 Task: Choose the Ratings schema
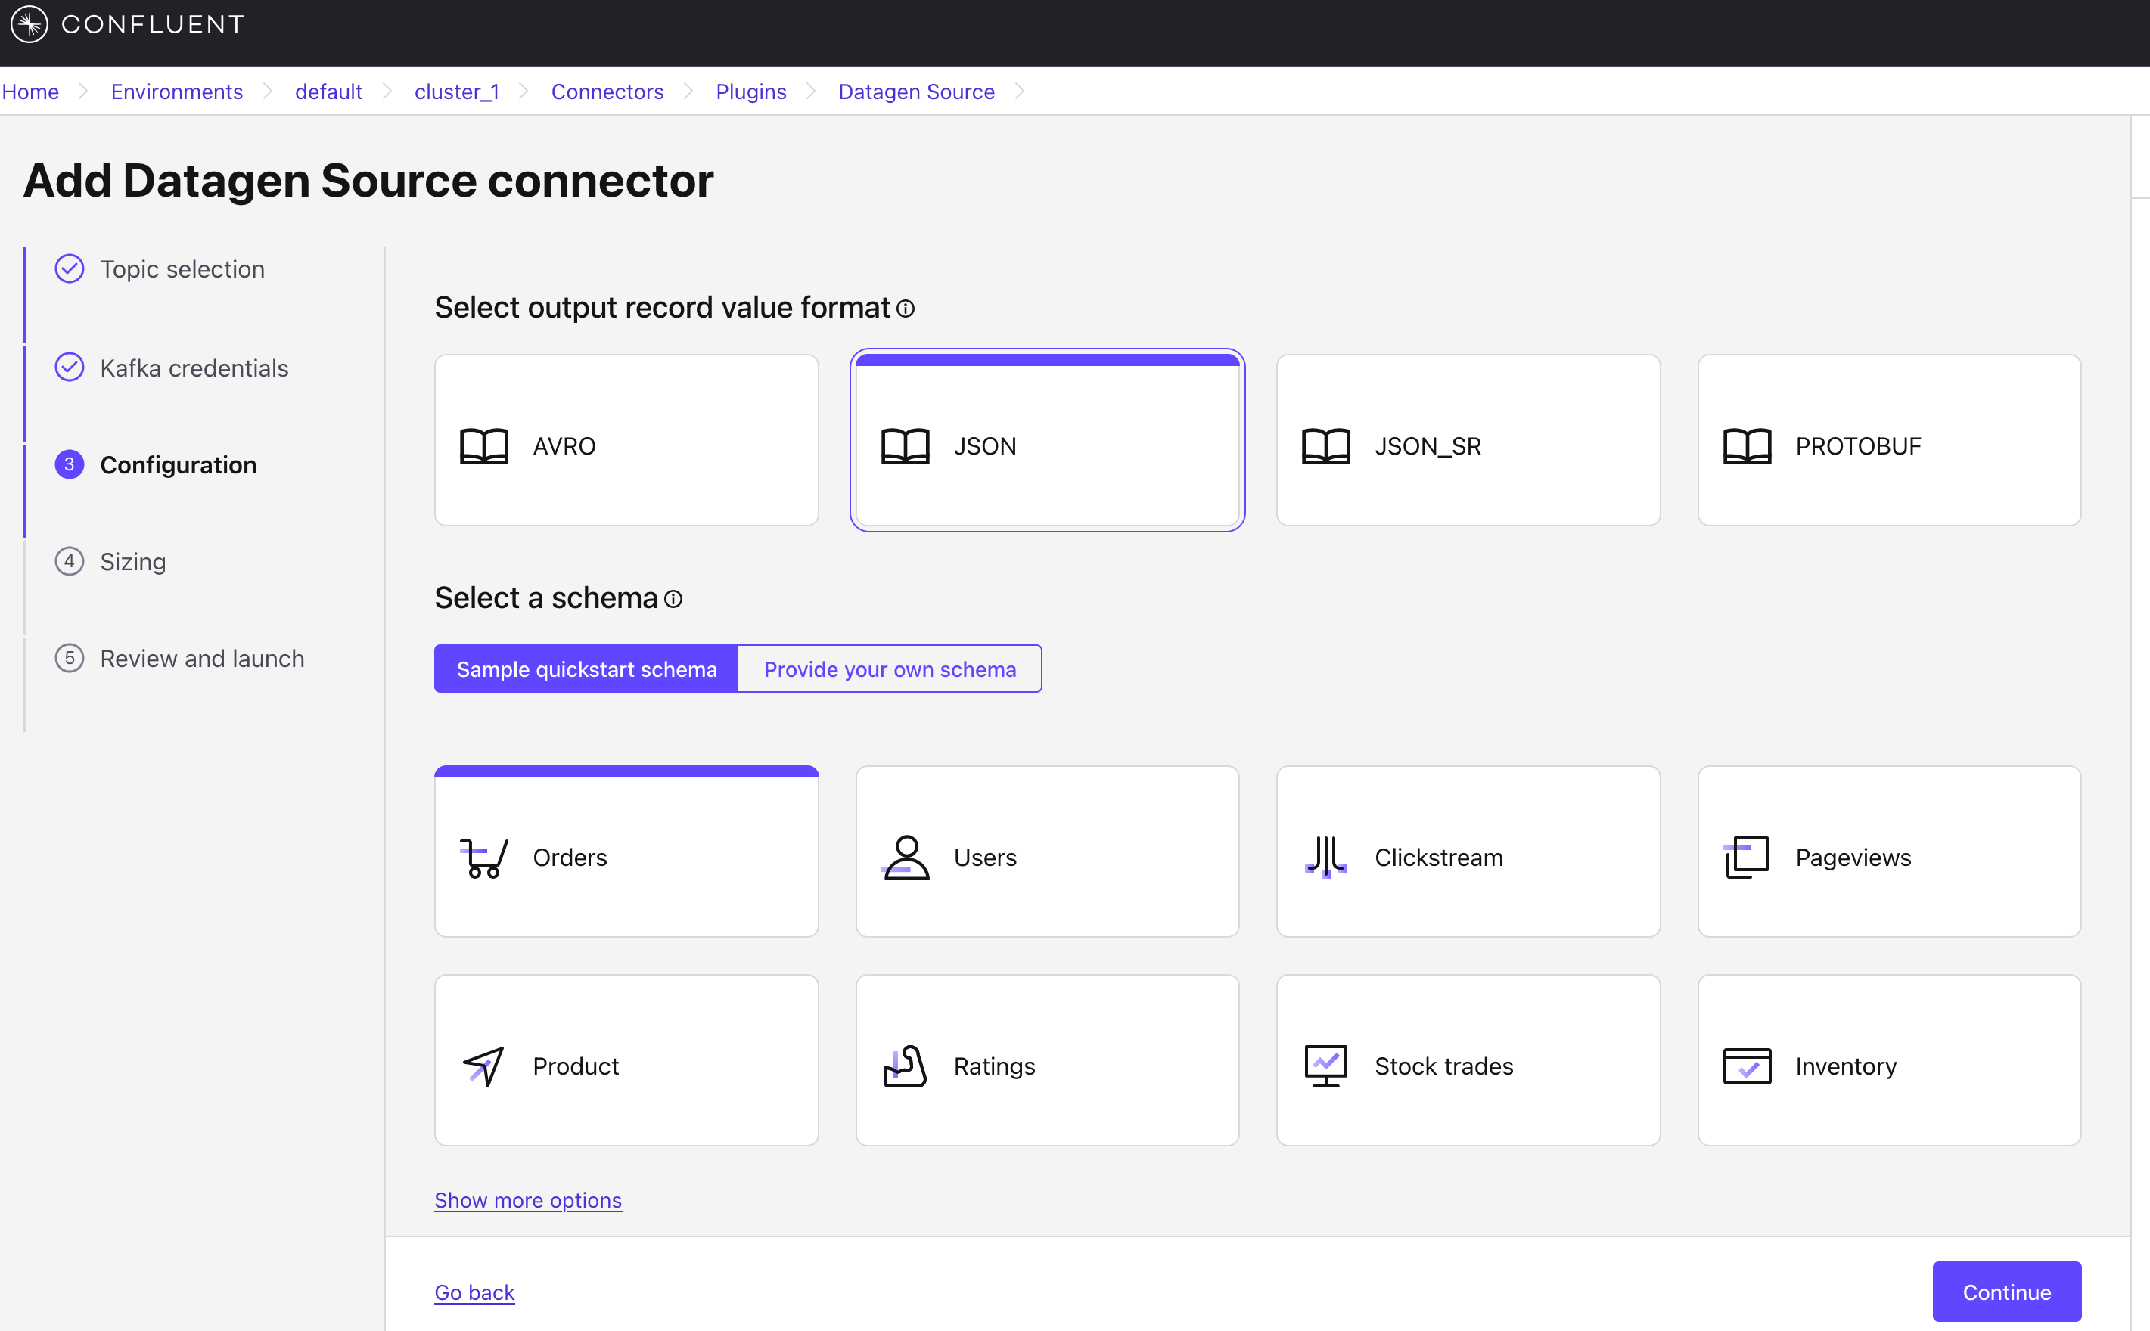1046,1061
